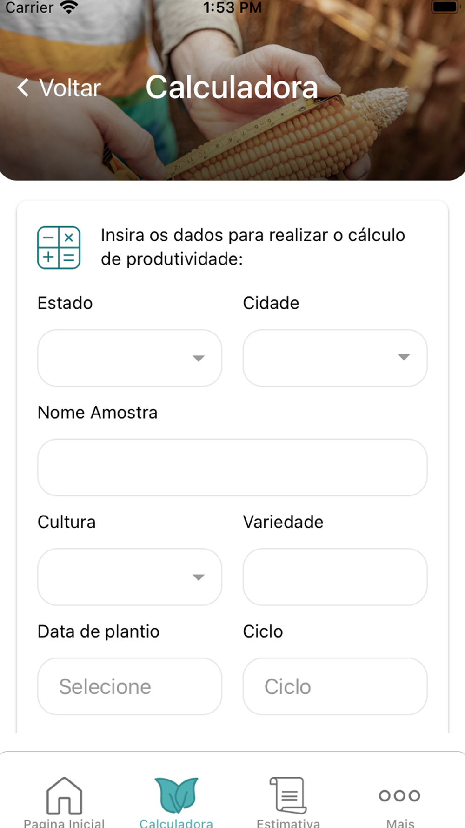Image resolution: width=465 pixels, height=828 pixels.
Task: Open the Cultura dropdown
Action: click(x=129, y=577)
